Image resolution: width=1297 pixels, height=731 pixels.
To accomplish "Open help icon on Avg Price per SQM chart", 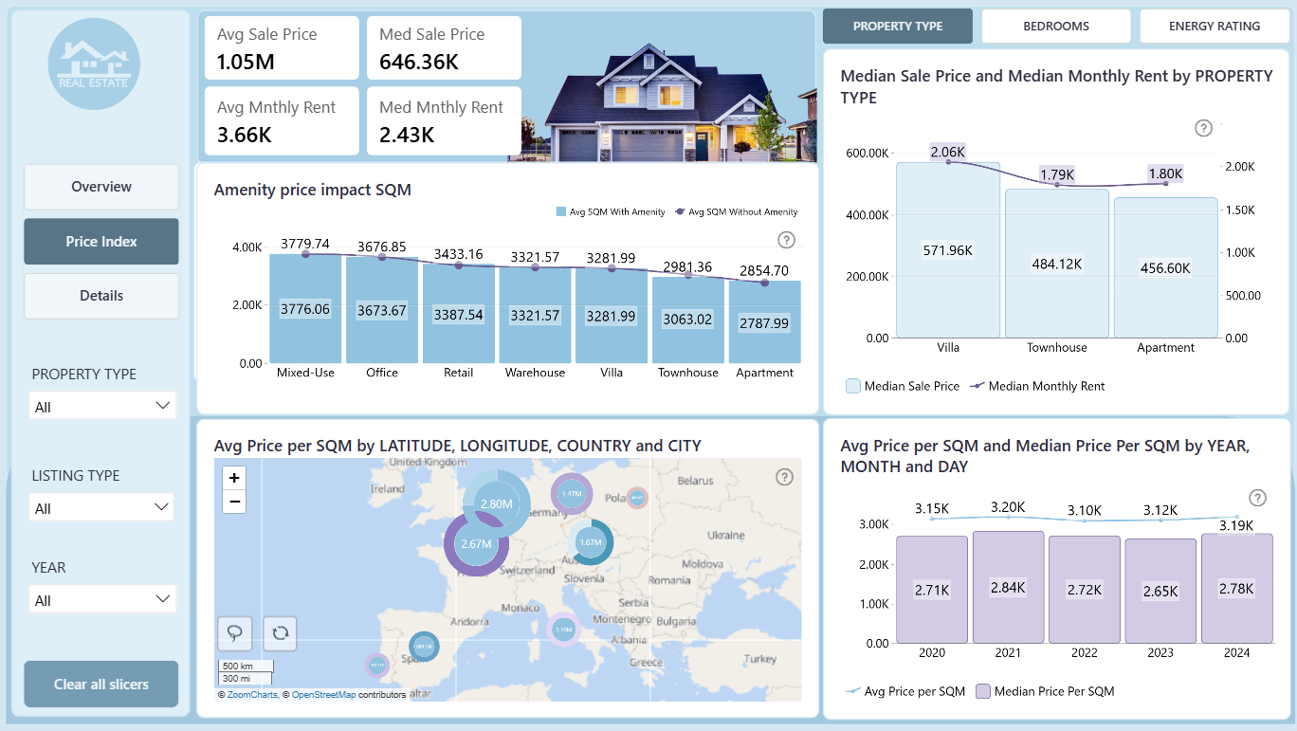I will coord(1257,498).
